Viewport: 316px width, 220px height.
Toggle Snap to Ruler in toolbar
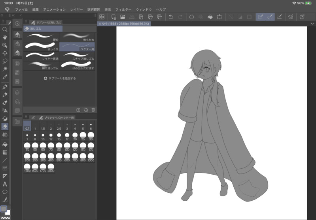tap(260, 17)
